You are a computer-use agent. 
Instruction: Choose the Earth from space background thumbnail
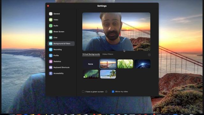click(142, 64)
